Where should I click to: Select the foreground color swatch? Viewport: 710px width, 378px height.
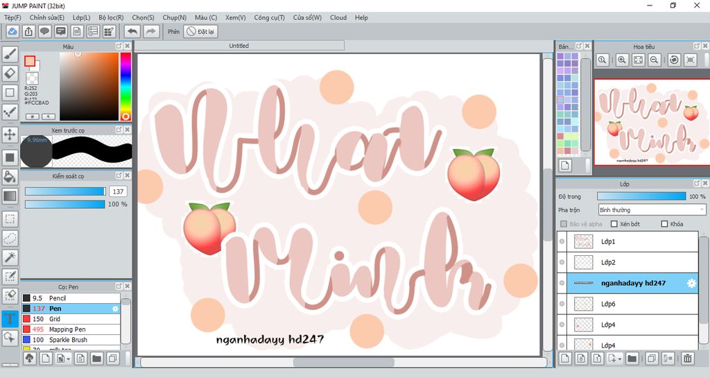coord(30,61)
